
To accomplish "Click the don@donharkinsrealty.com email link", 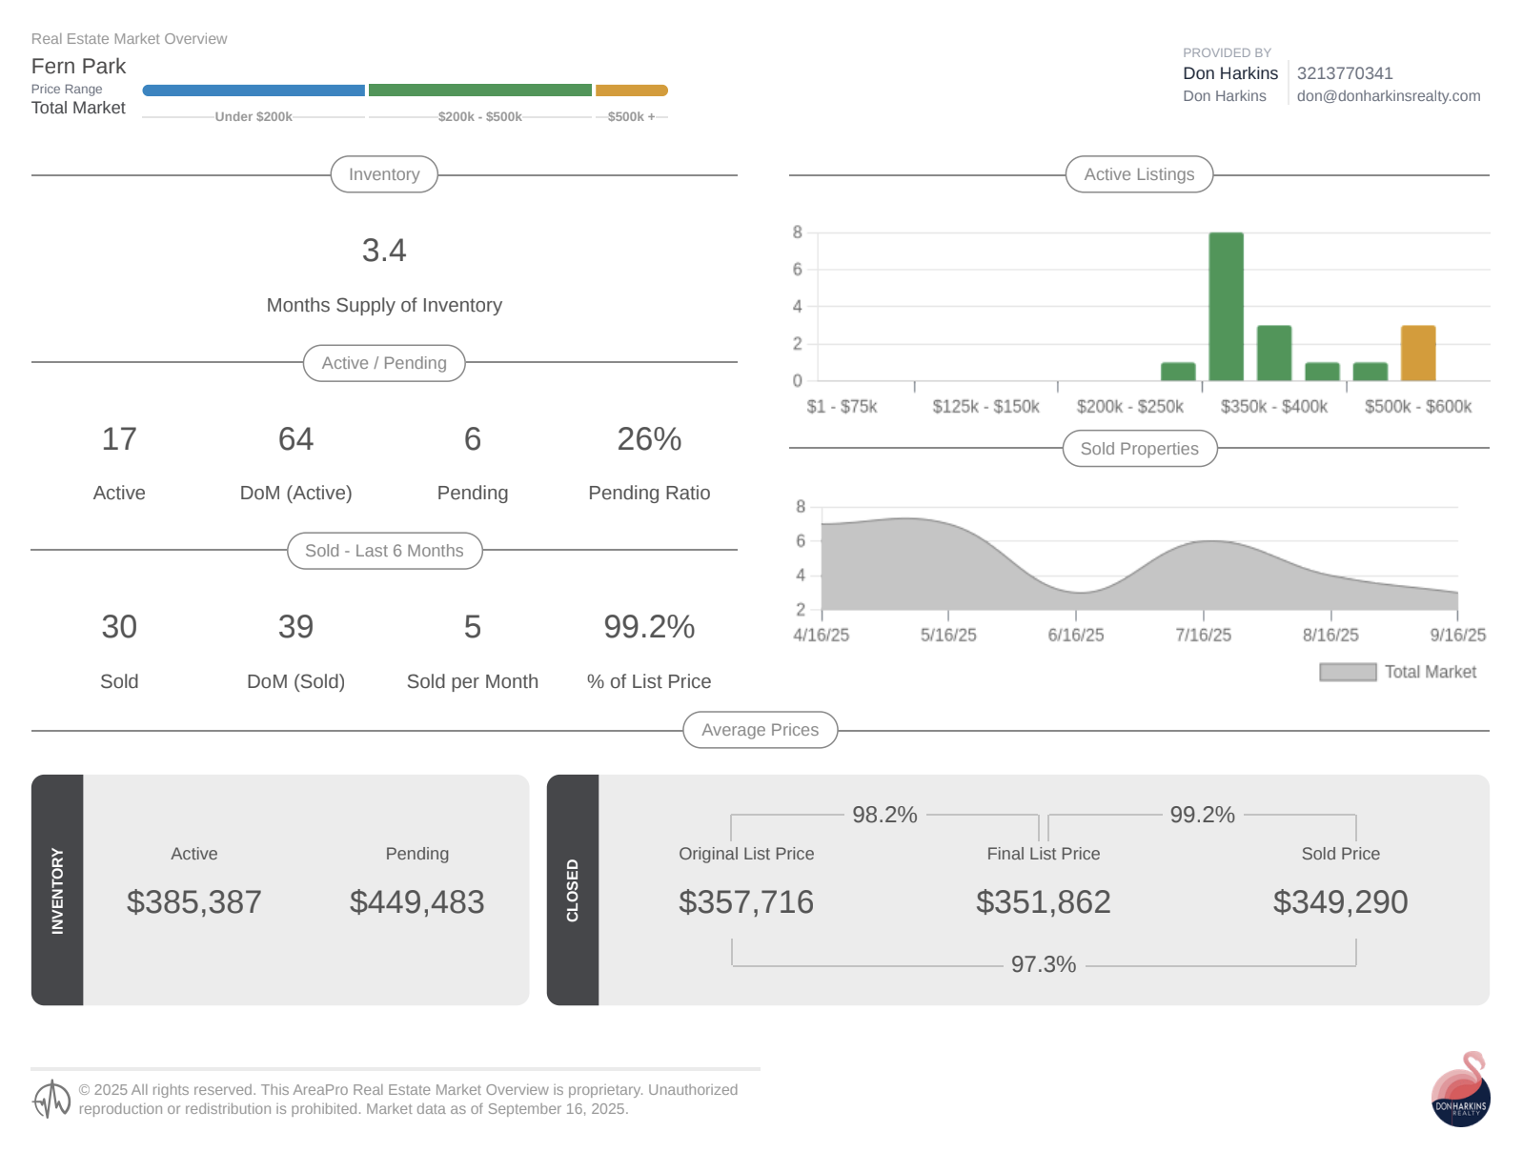I will [x=1388, y=96].
